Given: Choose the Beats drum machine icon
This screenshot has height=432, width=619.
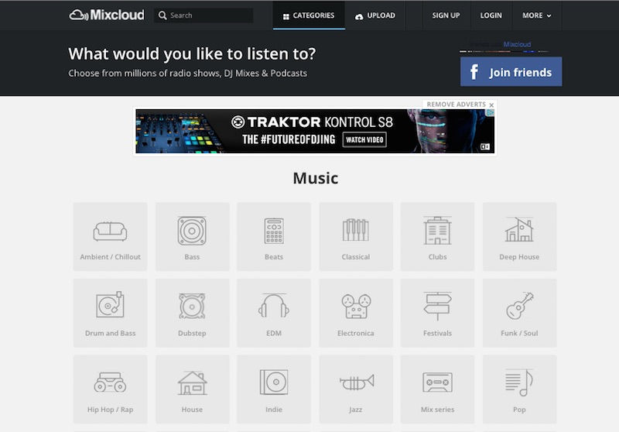Looking at the screenshot, I should (274, 231).
